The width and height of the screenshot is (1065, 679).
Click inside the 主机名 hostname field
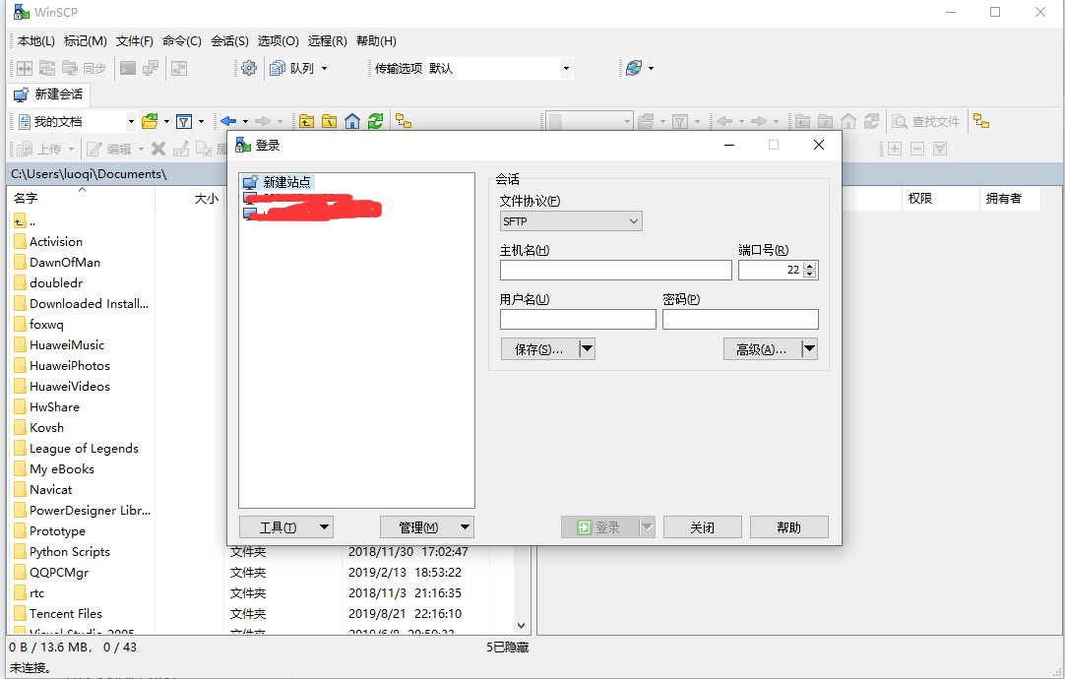tap(615, 270)
